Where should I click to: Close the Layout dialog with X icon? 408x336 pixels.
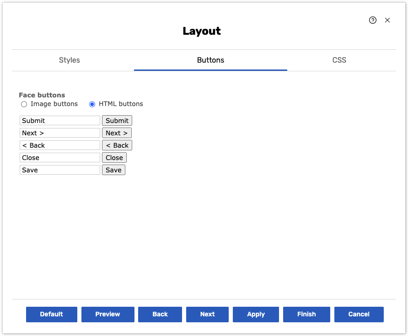(x=387, y=20)
